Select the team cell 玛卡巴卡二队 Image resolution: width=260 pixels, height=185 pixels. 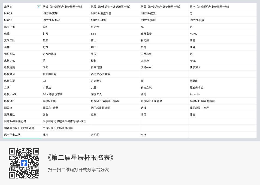pos(22,135)
